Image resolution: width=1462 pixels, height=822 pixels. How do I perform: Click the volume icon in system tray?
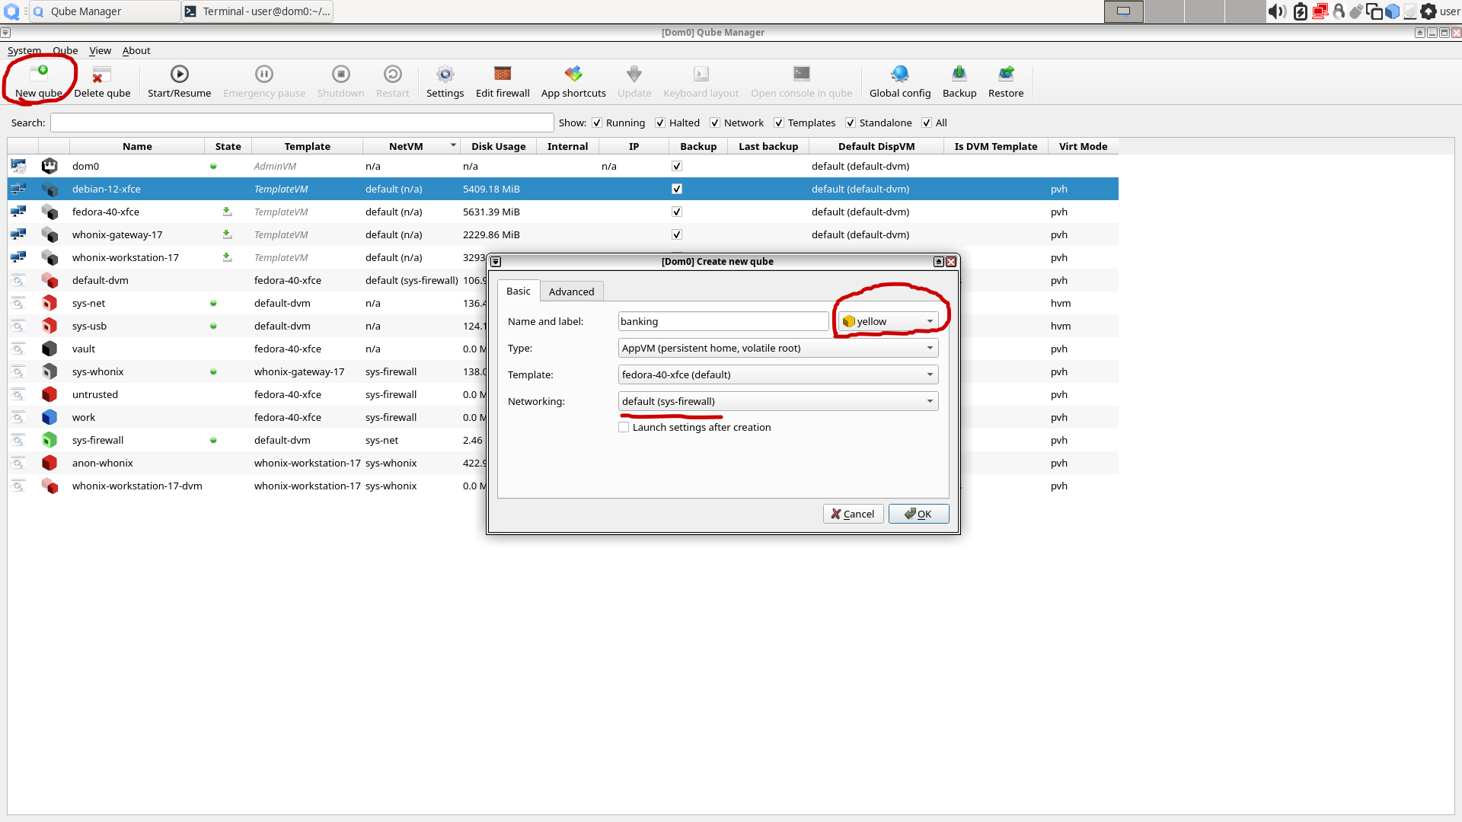pos(1277,11)
